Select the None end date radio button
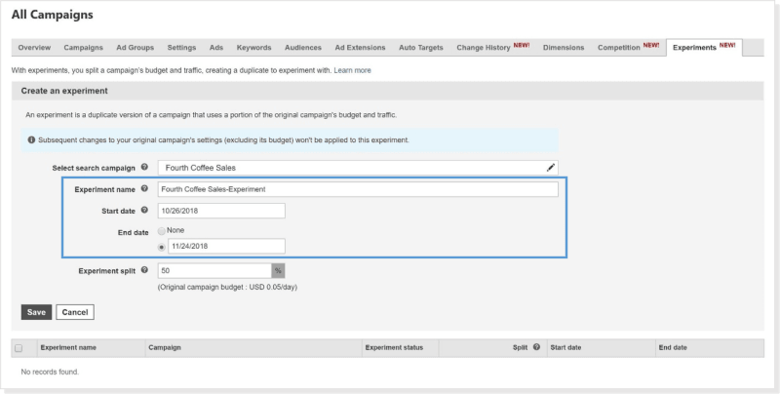The width and height of the screenshot is (780, 394). tap(162, 229)
